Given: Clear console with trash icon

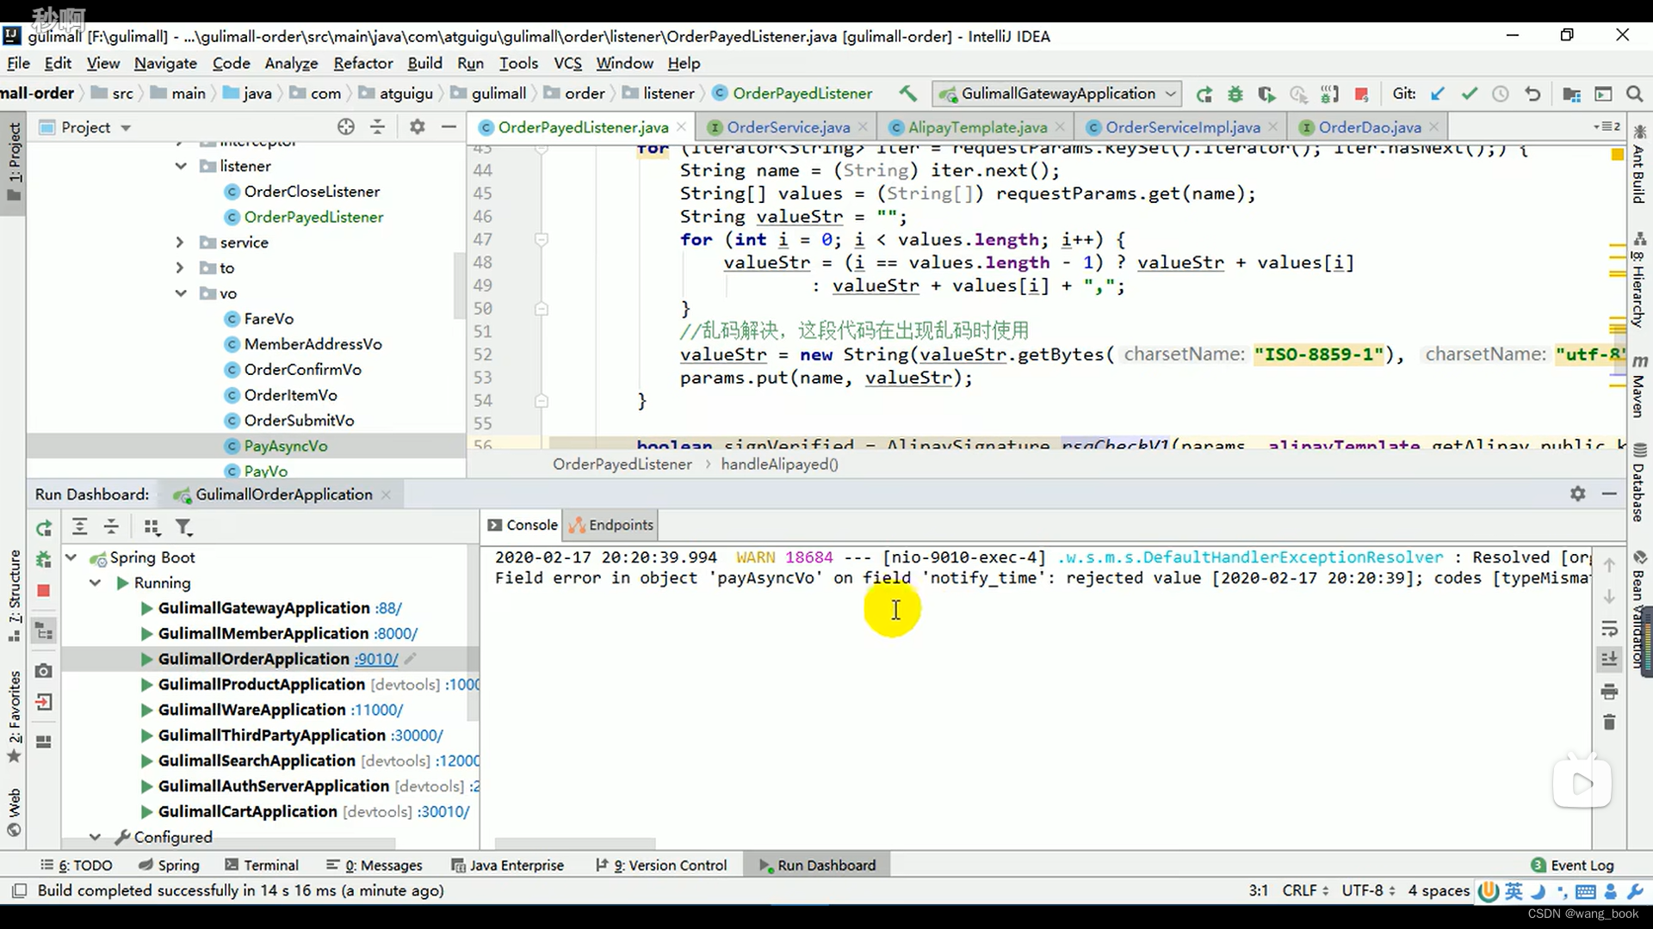Looking at the screenshot, I should tap(1609, 723).
